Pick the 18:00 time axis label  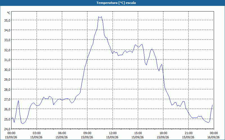click(163, 133)
